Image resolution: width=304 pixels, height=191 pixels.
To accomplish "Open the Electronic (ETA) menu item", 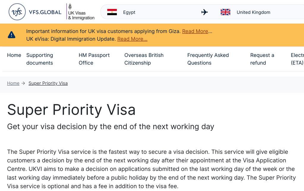I will (297, 59).
